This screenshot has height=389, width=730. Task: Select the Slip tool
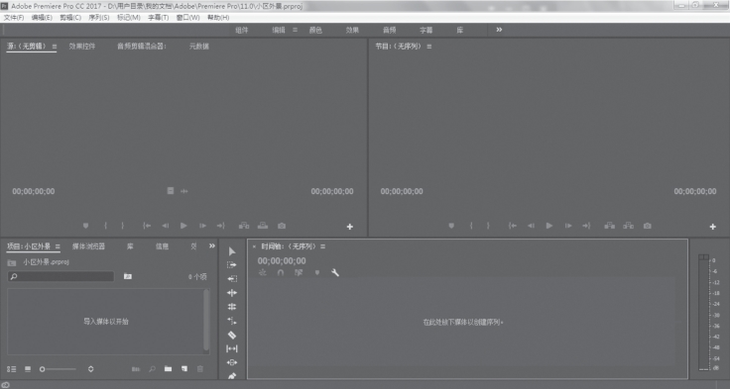232,348
